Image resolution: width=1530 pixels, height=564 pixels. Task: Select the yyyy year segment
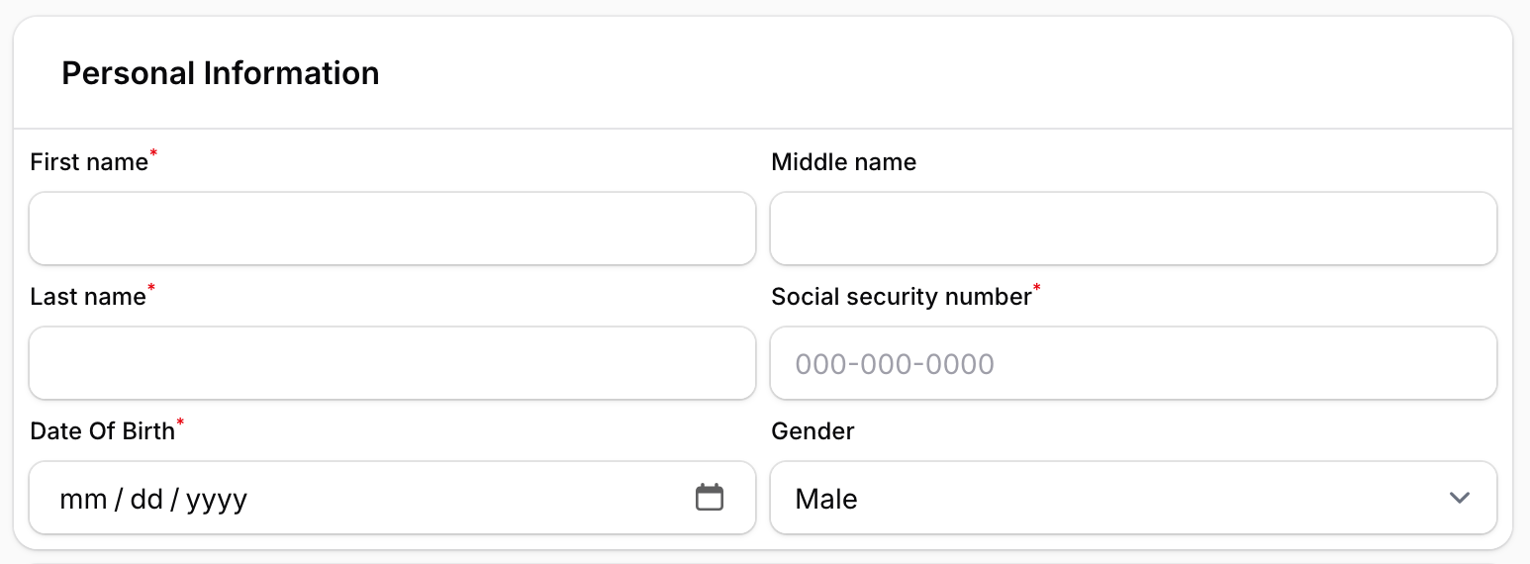(217, 499)
